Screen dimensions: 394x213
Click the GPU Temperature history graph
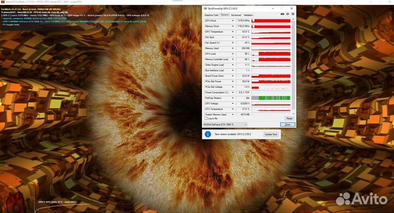click(271, 32)
